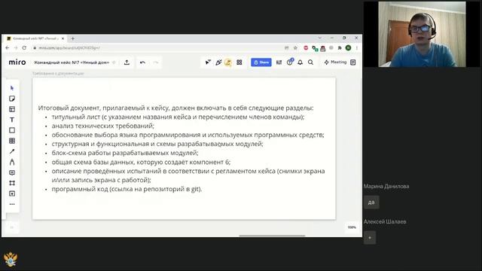482x271 pixels.
Task: Open Chrome profile avatar
Action: coord(348,47)
